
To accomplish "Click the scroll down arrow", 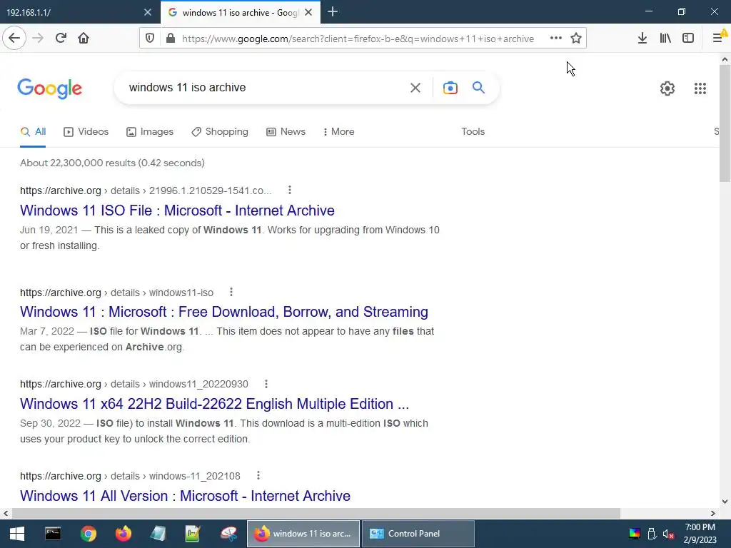I will click(x=725, y=502).
